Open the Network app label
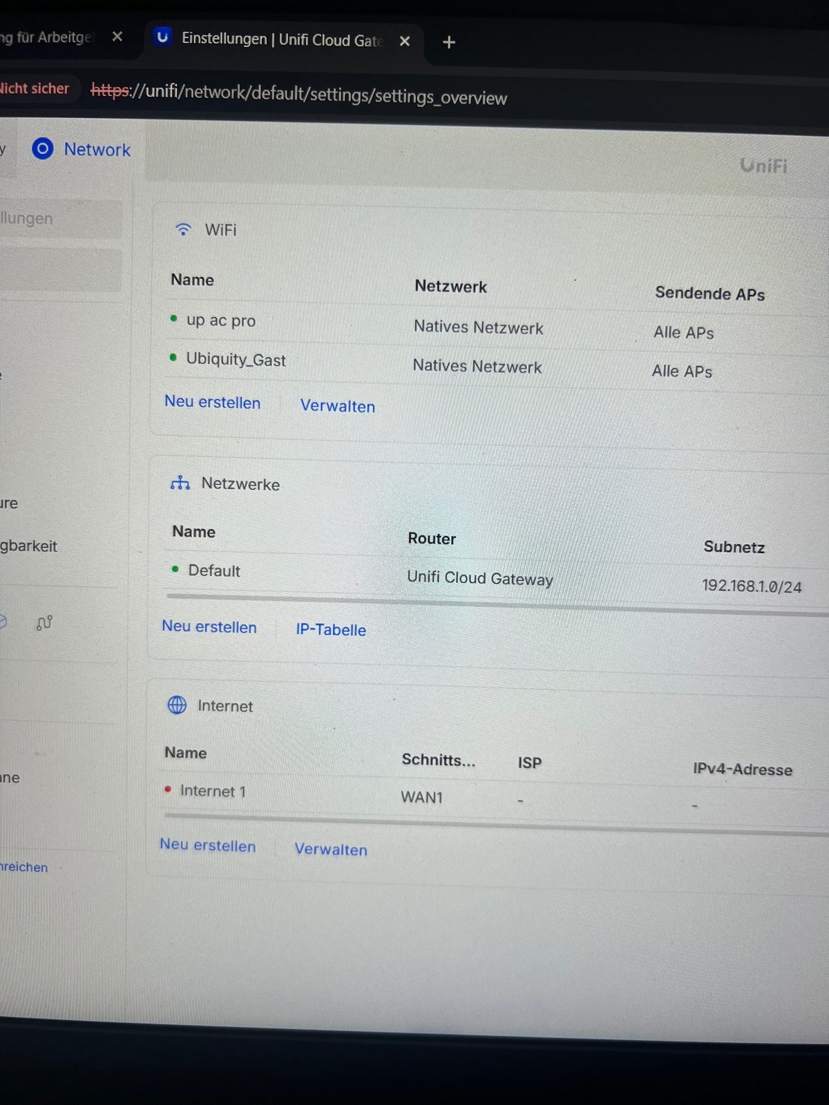Screen dimensions: 829x1105 click(x=97, y=150)
